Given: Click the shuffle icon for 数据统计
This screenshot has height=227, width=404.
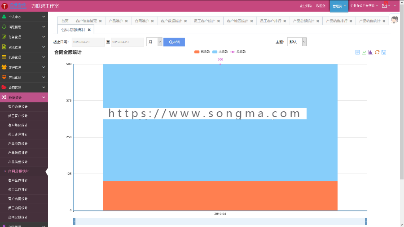Looking at the screenshot, I should point(4,97).
